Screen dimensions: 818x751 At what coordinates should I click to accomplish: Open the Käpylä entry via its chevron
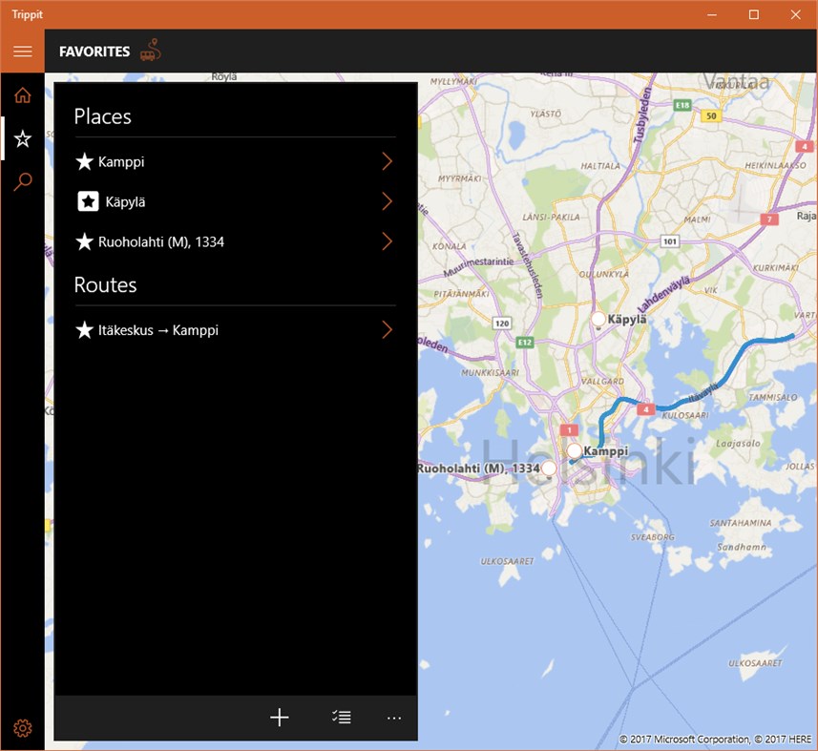click(387, 201)
